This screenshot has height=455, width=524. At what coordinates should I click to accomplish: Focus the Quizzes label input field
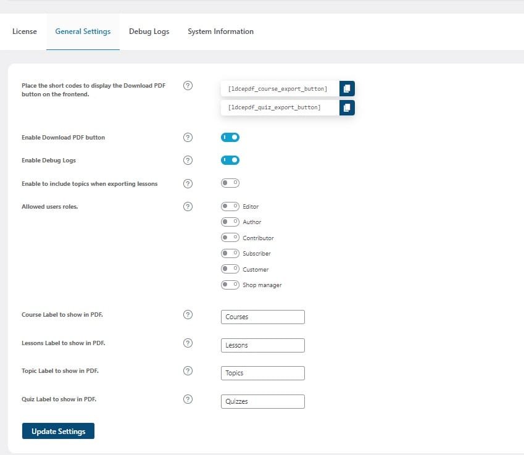[x=263, y=401]
